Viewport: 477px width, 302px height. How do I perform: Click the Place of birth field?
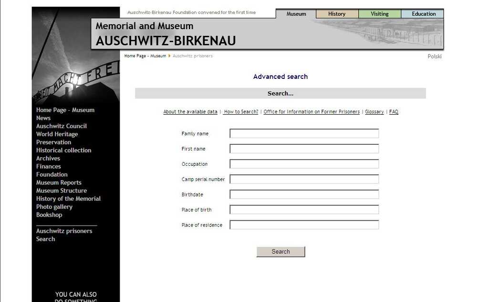point(304,210)
